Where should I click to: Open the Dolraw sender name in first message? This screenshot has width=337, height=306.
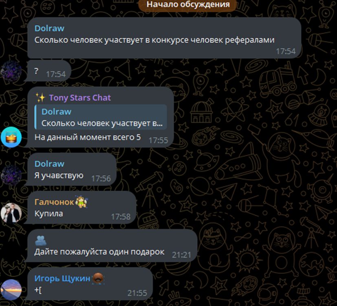coord(49,28)
